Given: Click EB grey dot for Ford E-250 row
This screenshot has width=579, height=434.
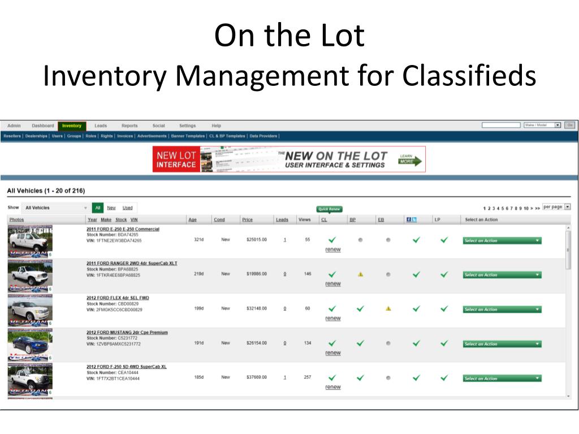Looking at the screenshot, I should (388, 240).
